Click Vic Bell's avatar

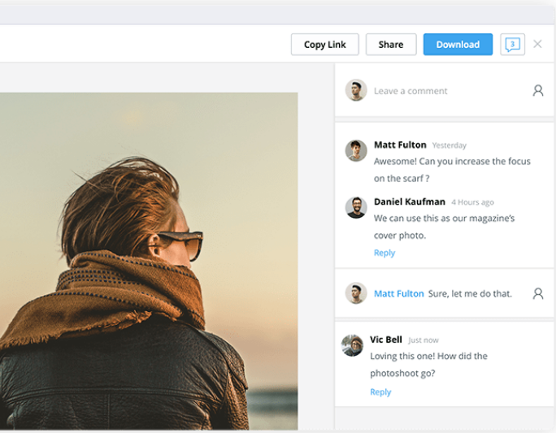point(352,345)
